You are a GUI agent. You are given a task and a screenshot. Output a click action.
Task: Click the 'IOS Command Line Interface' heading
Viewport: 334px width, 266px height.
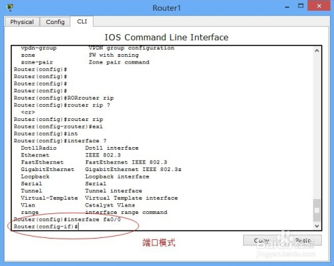[x=166, y=37]
